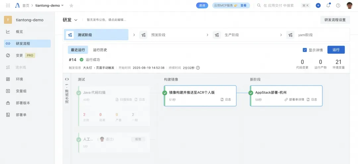The width and height of the screenshot is (358, 164).
Task: Open 研发流程设置
Action: tap(335, 20)
